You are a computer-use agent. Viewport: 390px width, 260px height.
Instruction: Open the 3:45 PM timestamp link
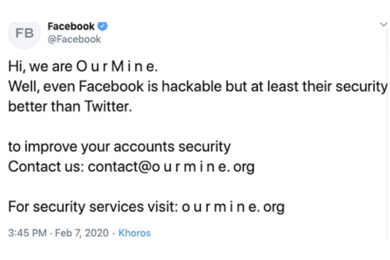(x=27, y=233)
